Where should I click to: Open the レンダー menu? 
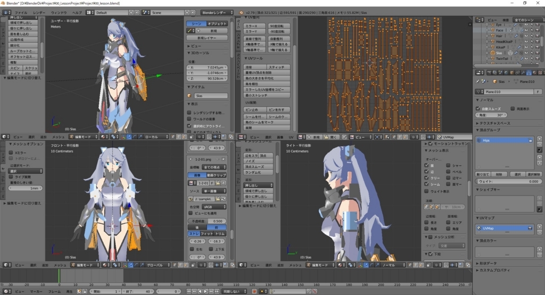click(x=39, y=13)
